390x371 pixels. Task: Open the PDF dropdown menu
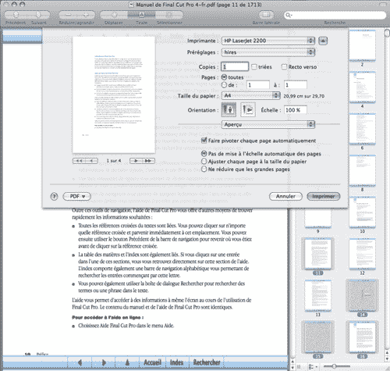(77, 196)
